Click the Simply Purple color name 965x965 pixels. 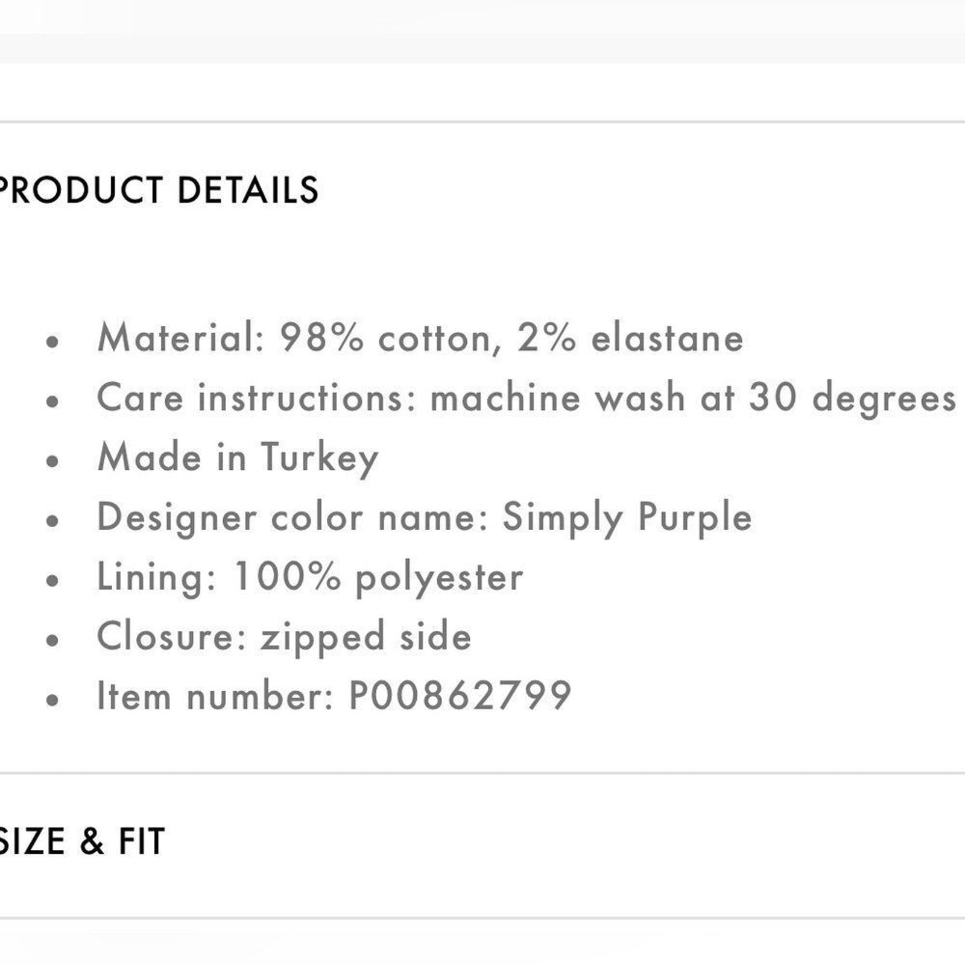click(x=627, y=518)
